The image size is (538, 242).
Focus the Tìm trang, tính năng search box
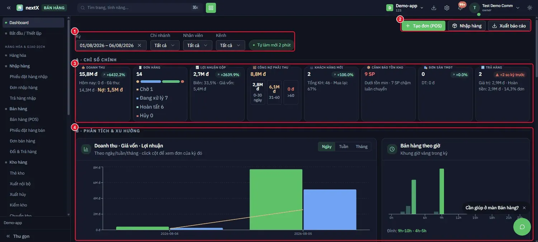(x=140, y=8)
